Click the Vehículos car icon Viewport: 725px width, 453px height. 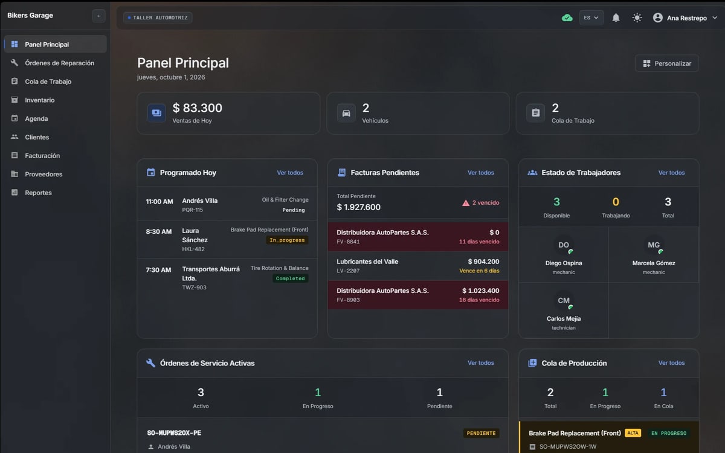(x=346, y=113)
